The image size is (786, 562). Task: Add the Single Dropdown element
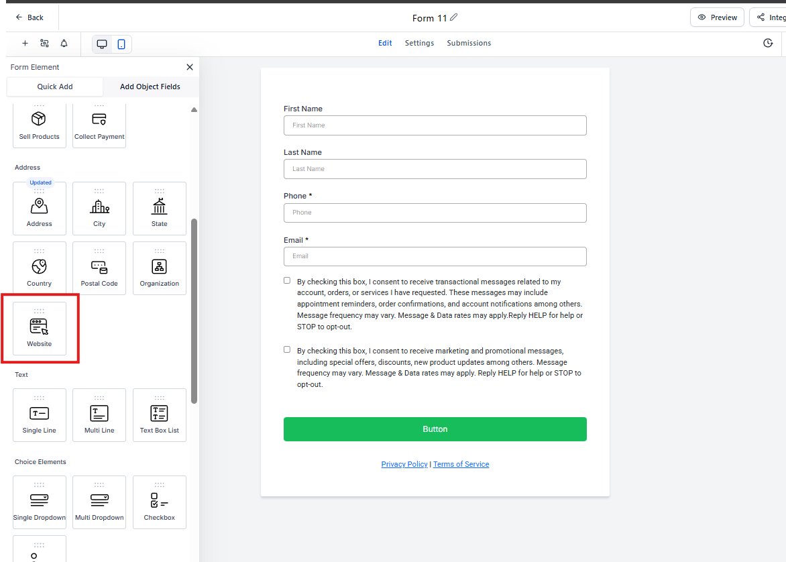coord(40,502)
